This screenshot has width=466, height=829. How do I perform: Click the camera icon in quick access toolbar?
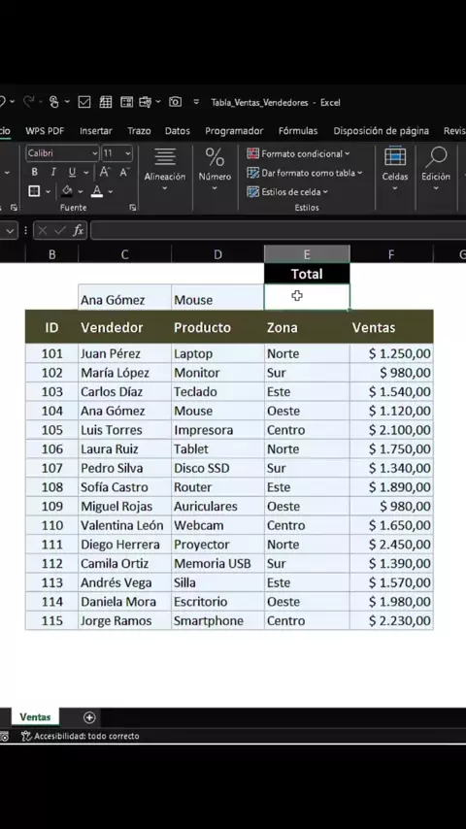tap(175, 102)
